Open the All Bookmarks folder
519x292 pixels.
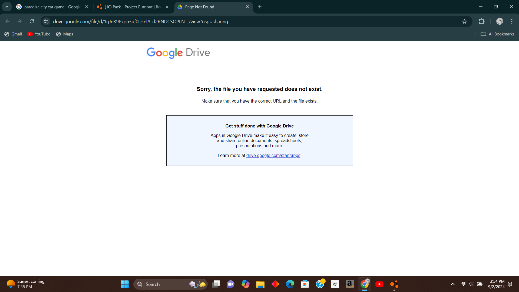tap(497, 34)
